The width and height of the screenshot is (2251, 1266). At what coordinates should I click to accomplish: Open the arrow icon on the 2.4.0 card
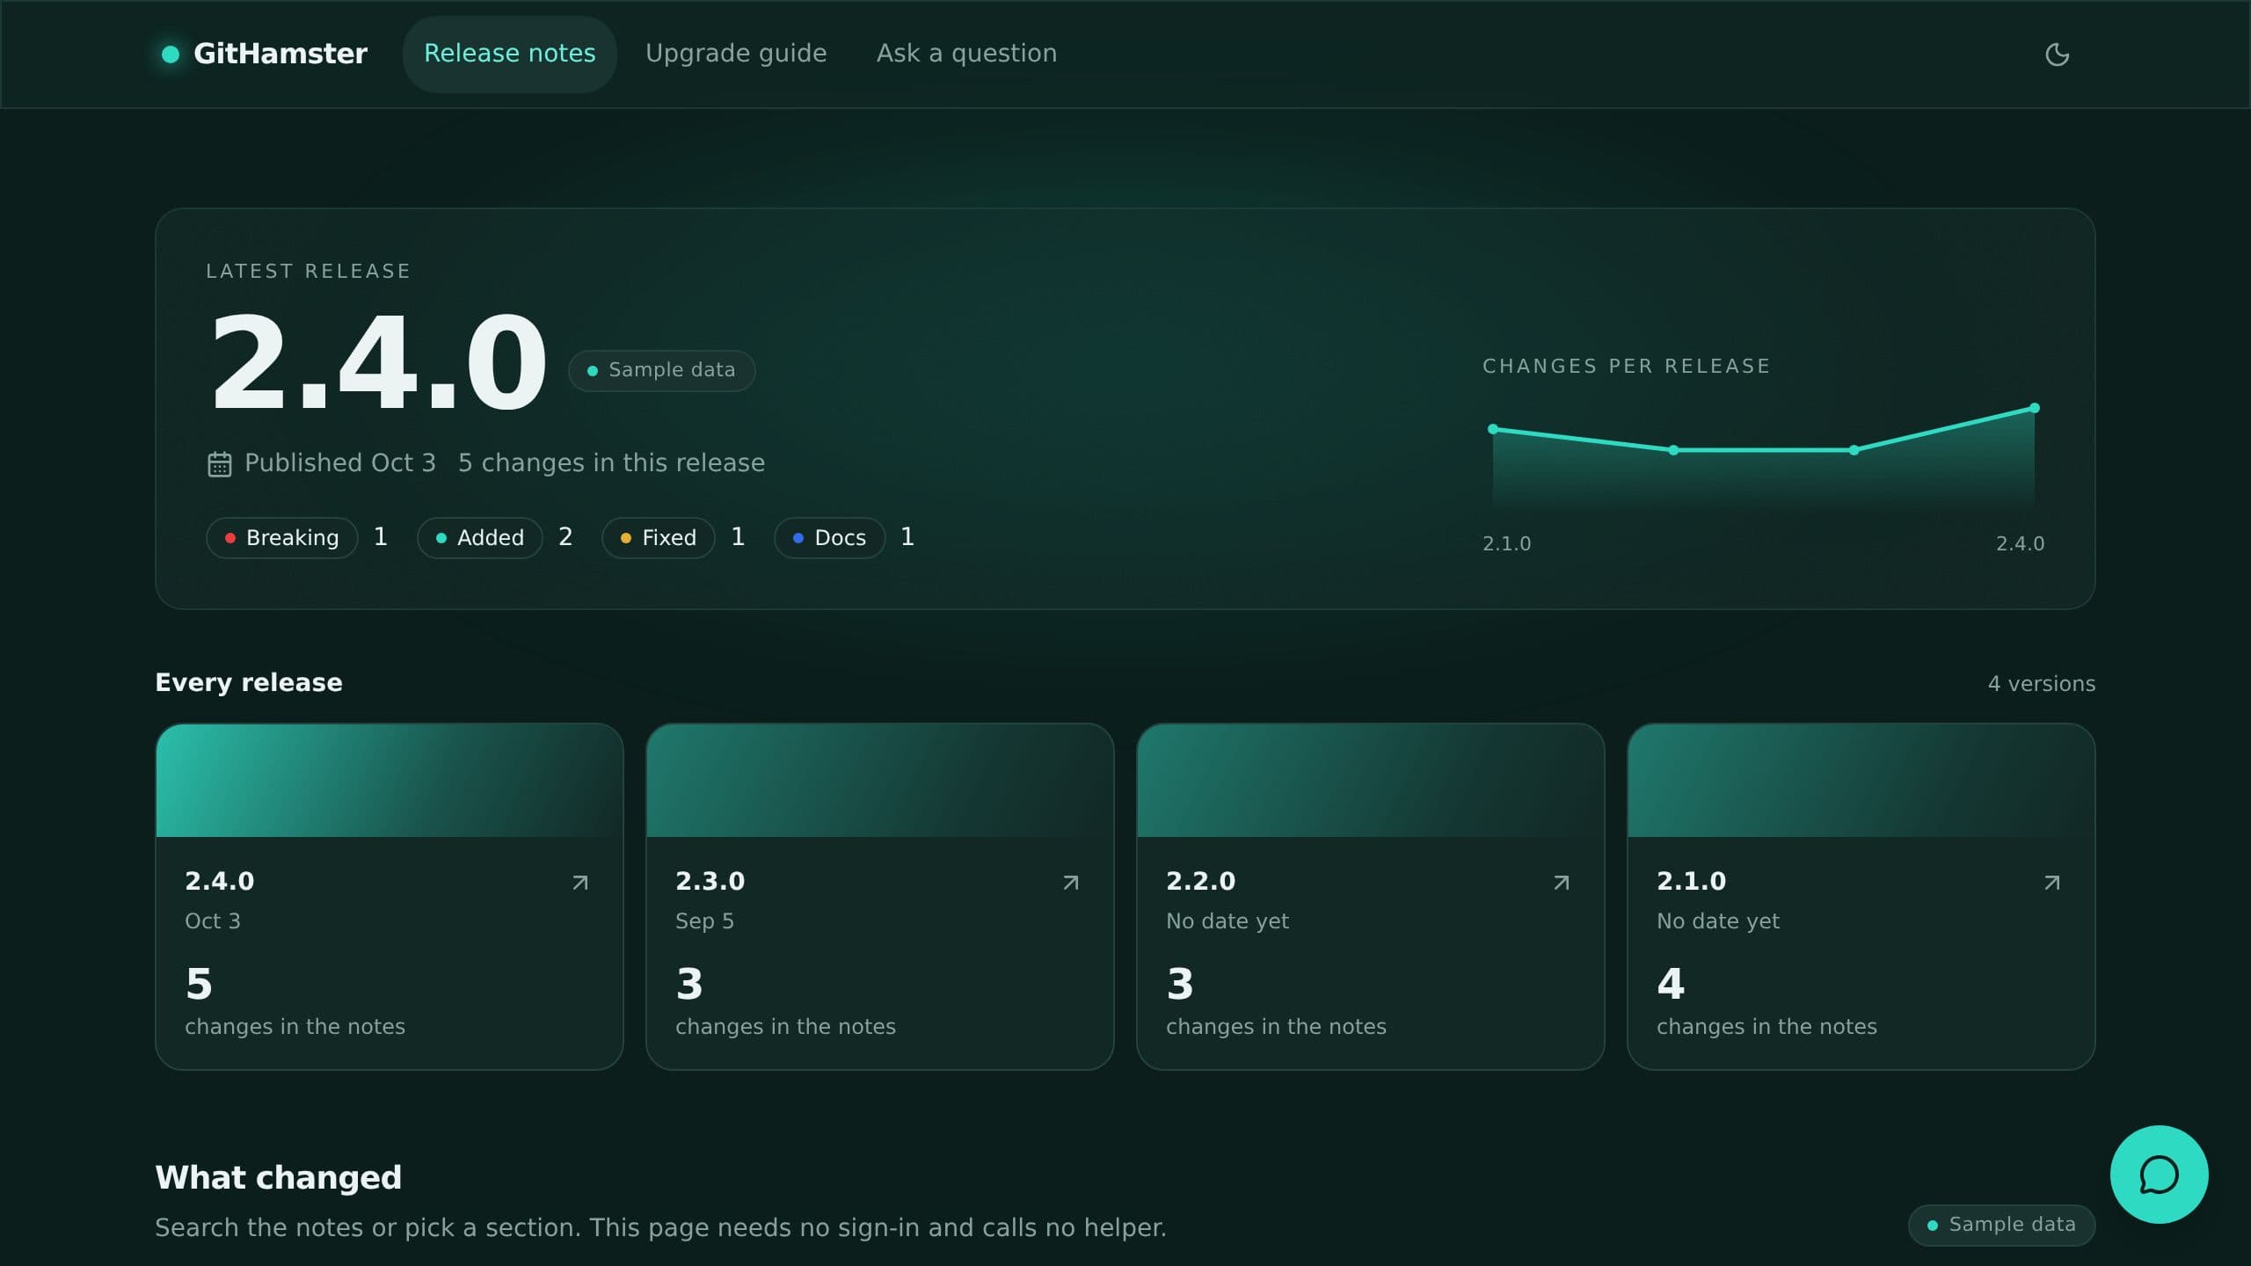580,882
